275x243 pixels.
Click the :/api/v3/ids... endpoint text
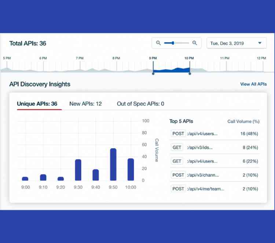point(200,147)
